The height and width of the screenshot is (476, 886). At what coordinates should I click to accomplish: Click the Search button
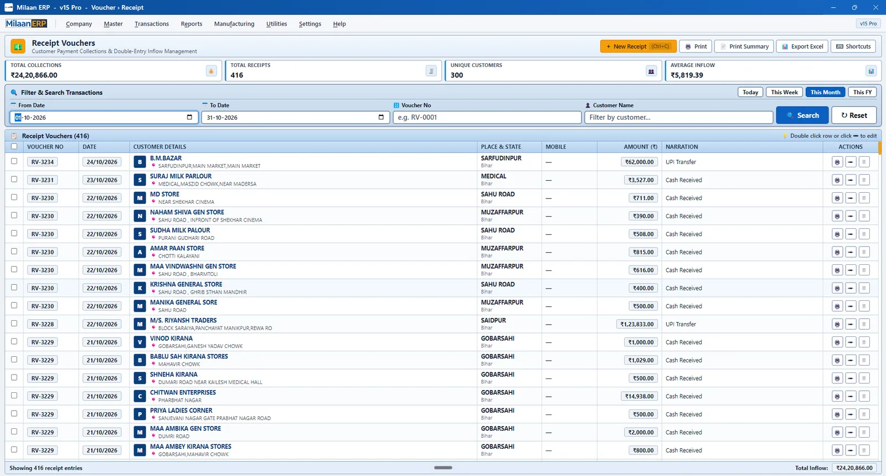[802, 115]
